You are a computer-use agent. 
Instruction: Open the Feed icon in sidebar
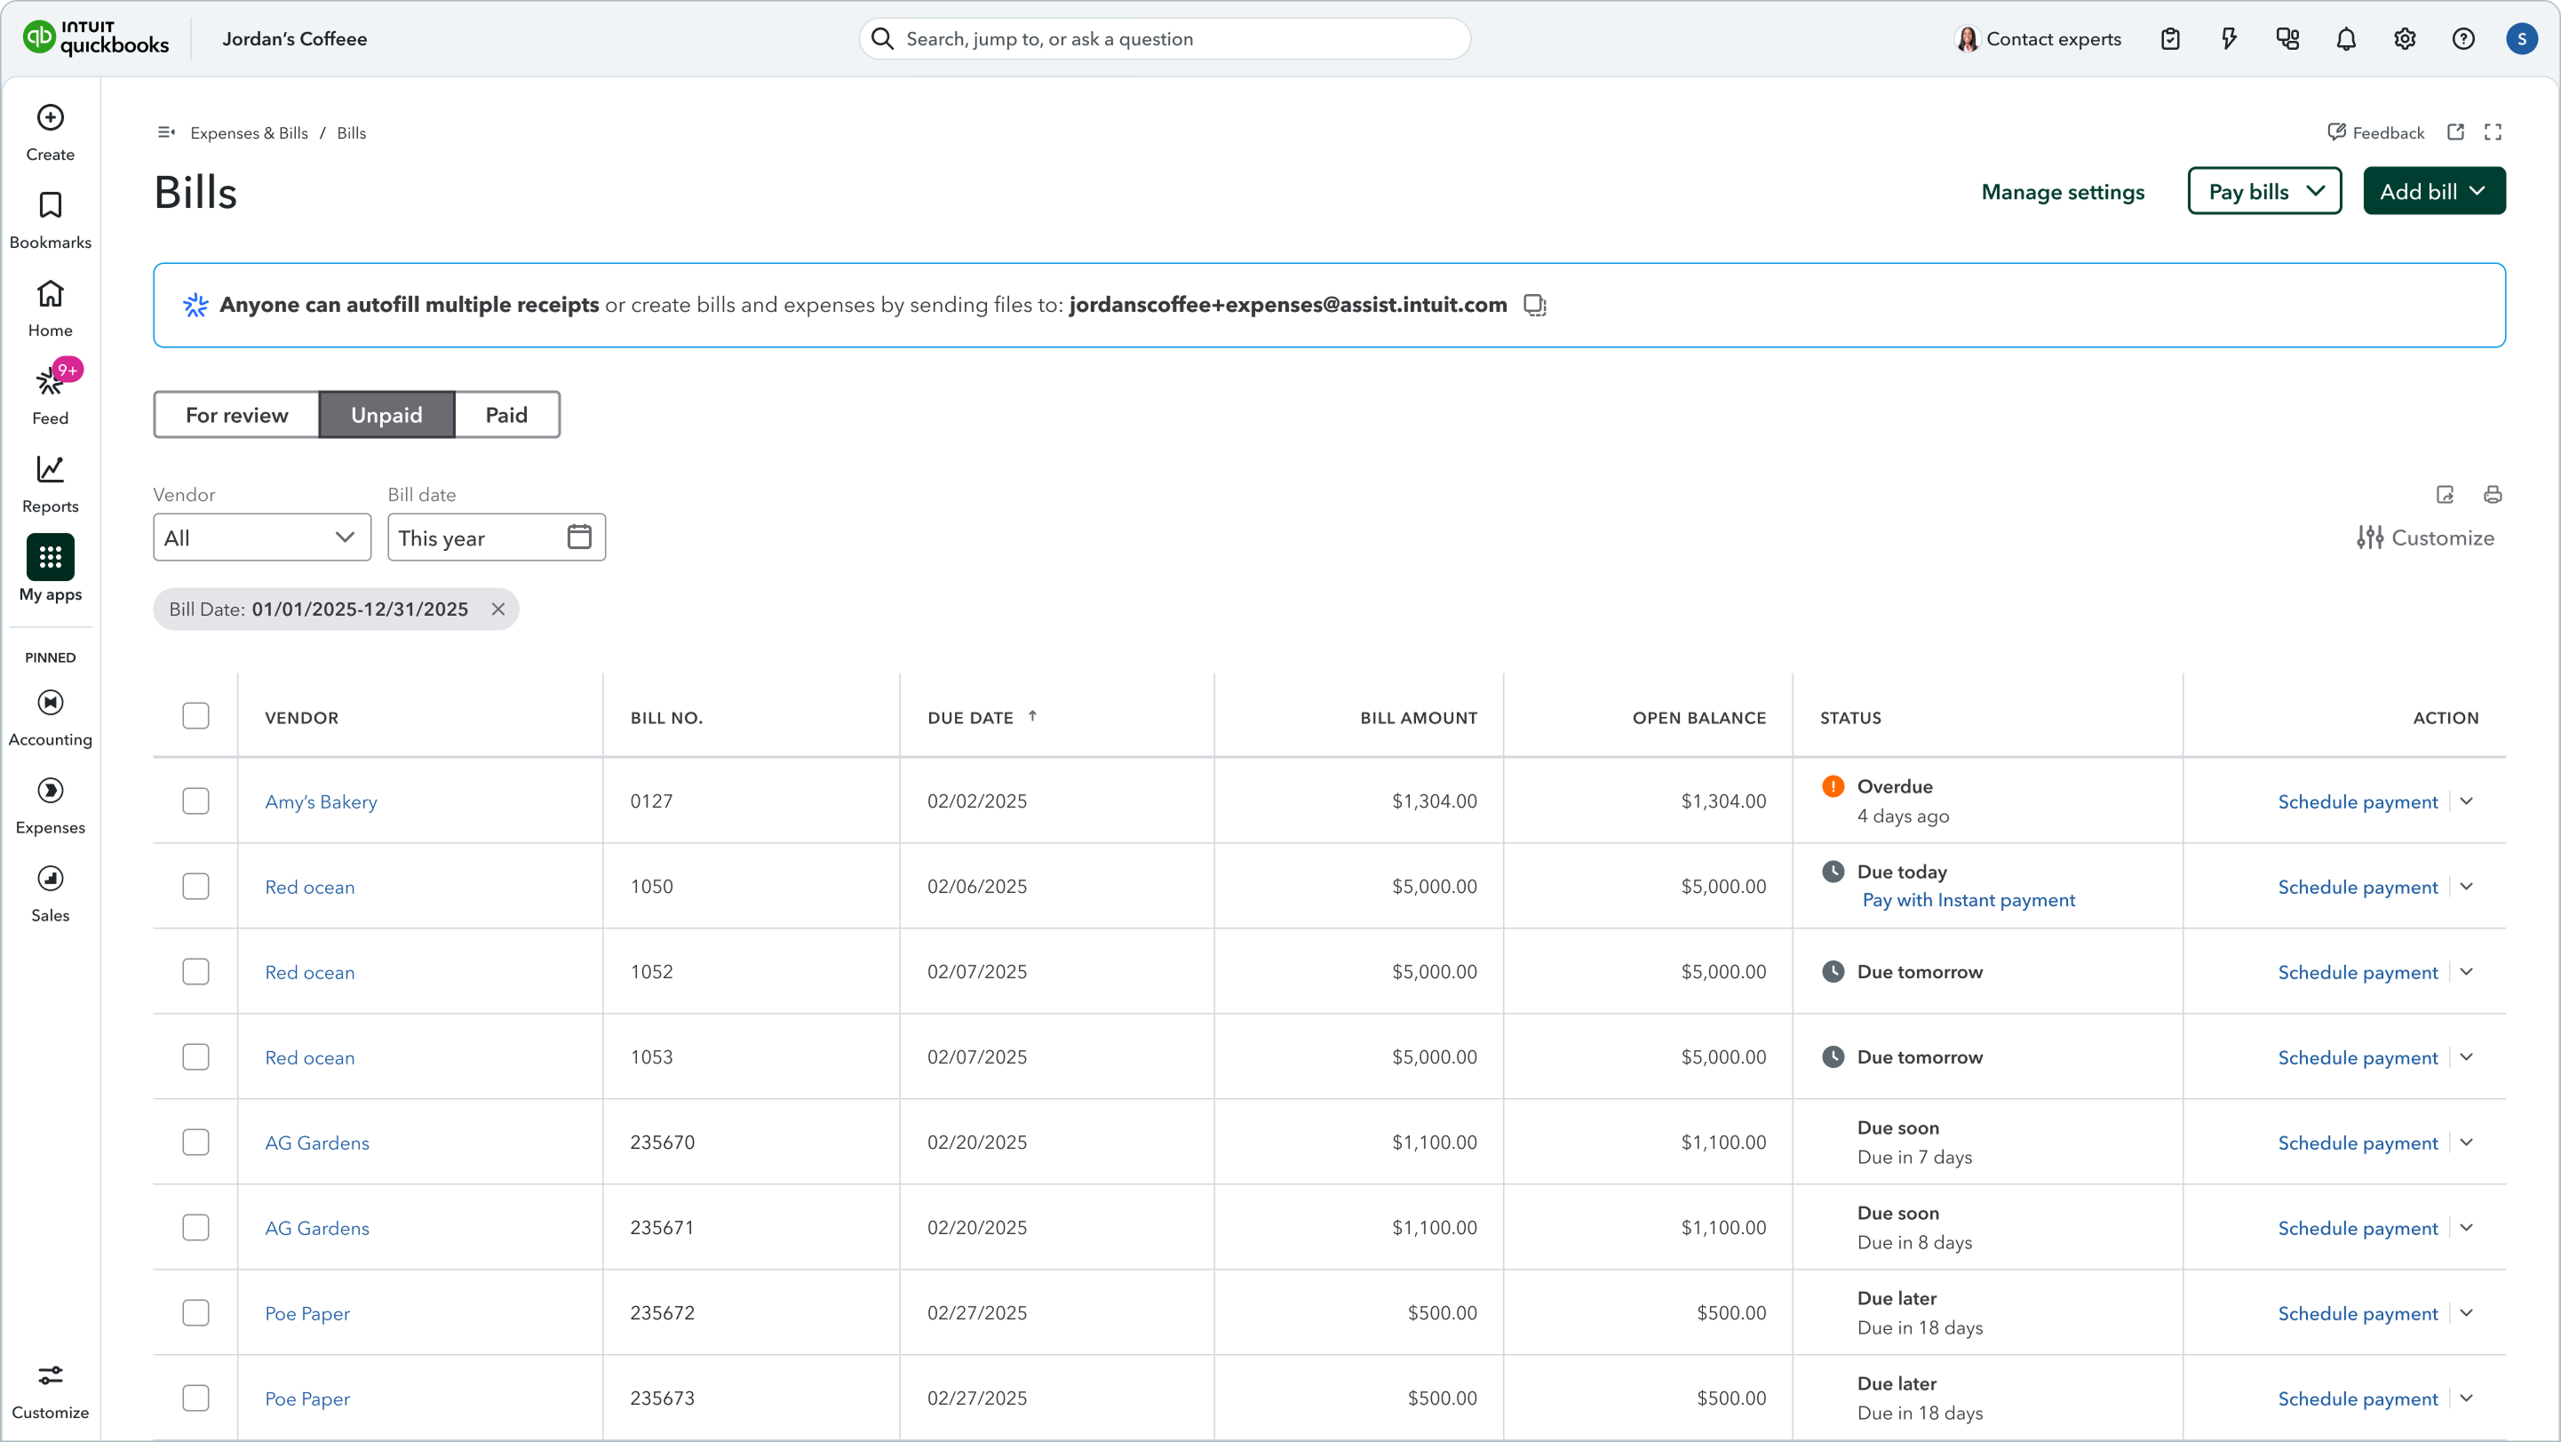[50, 382]
